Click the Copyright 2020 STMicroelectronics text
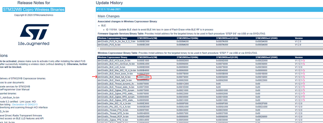Screen dimensions: 323x123 [x=34, y=15]
